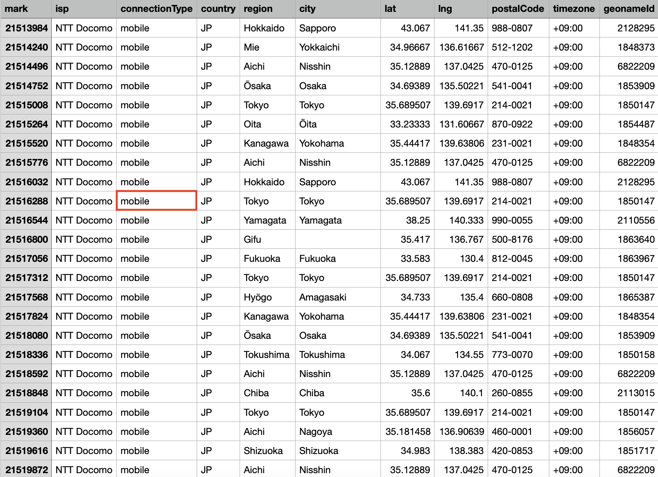658x477 pixels.
Task: Click the region column header
Action: coord(268,9)
